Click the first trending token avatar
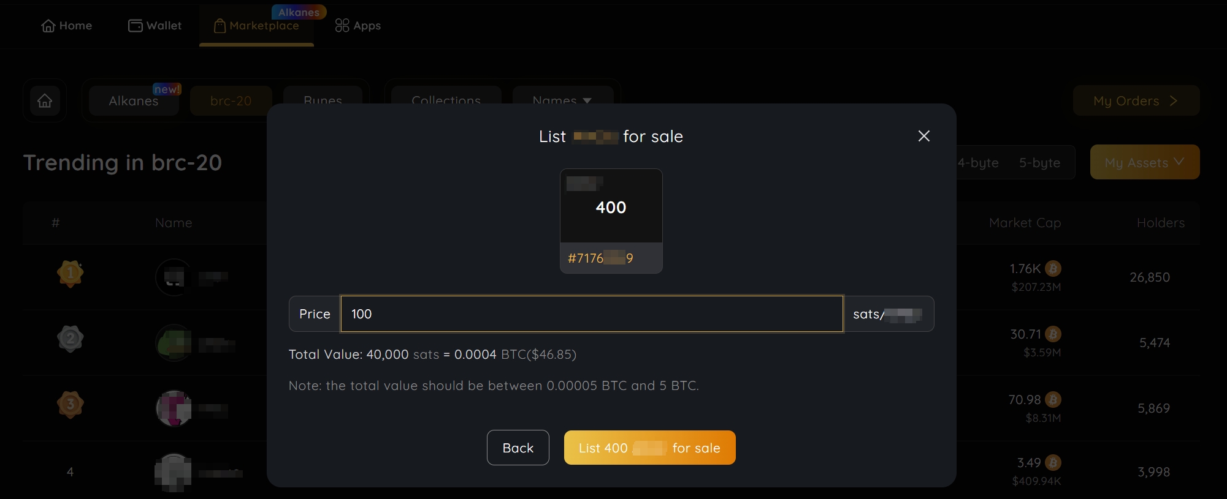This screenshot has height=499, width=1227. 174,277
